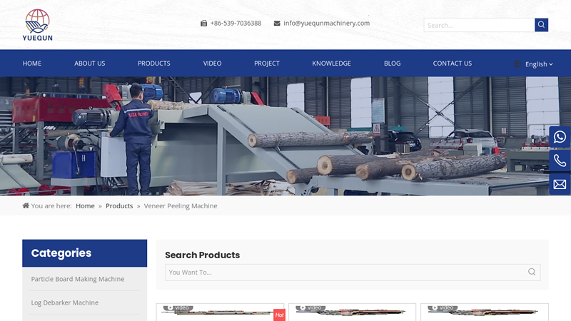Image resolution: width=571 pixels, height=321 pixels.
Task: Click the Search Products magnifier icon
Action: (532, 272)
